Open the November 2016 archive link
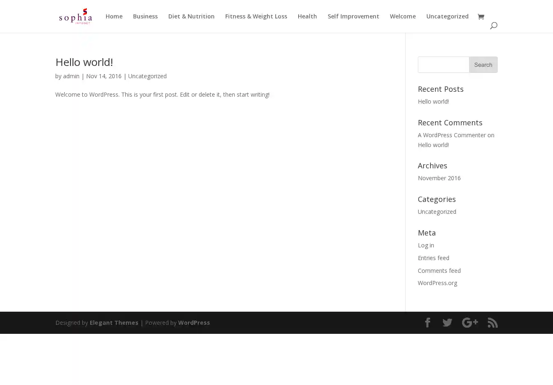The height and width of the screenshot is (385, 553). [x=439, y=178]
